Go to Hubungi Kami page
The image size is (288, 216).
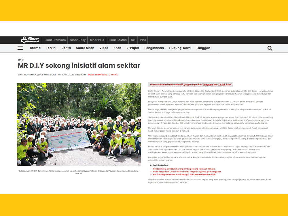(180, 48)
